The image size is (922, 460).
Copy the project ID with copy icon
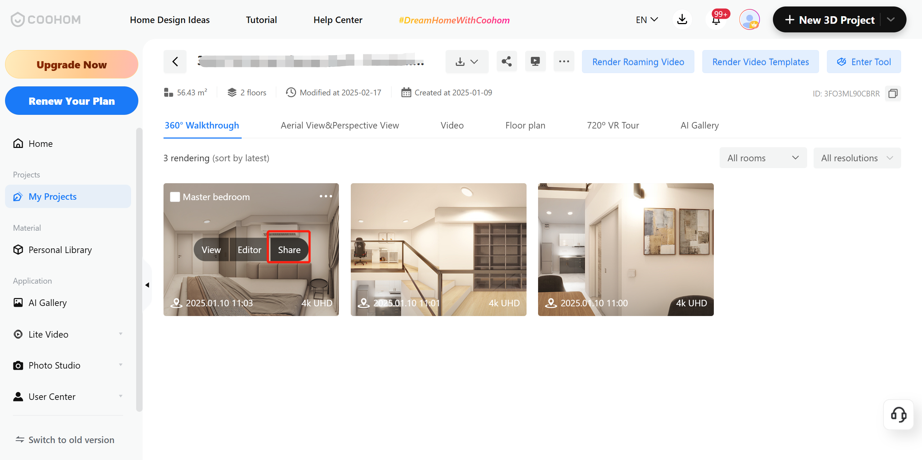893,94
